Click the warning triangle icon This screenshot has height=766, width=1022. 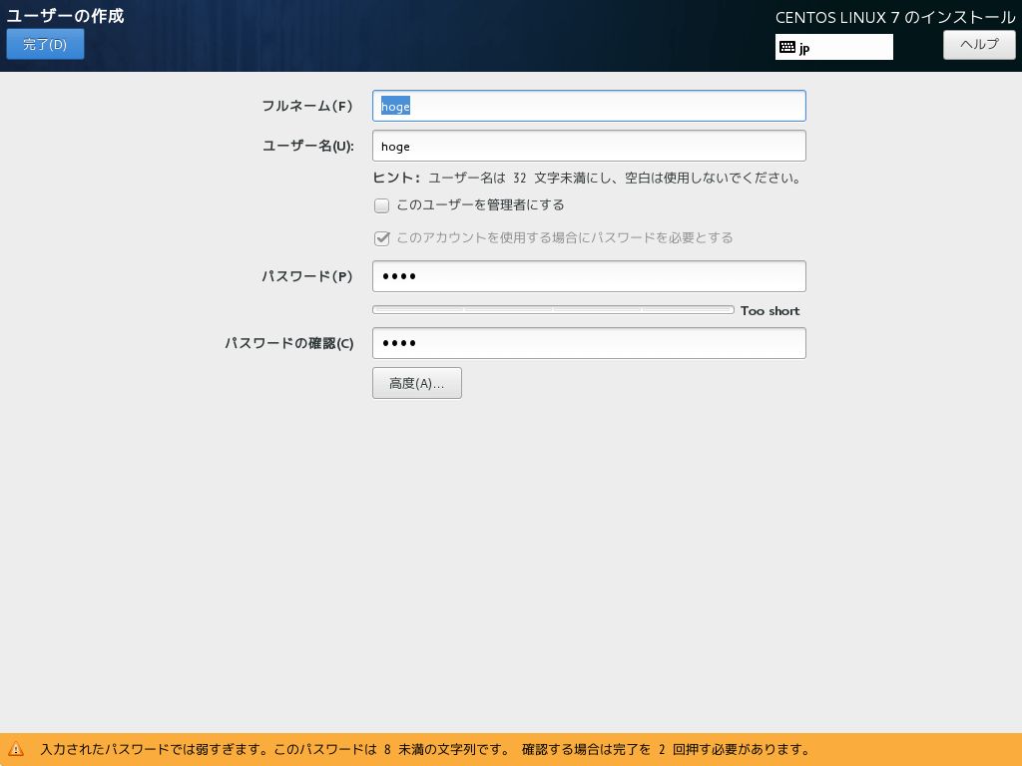coord(16,749)
